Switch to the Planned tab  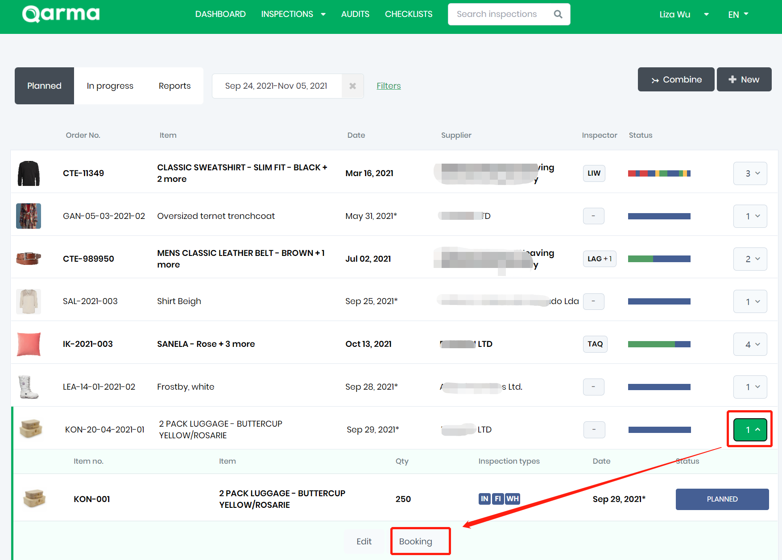tap(44, 86)
